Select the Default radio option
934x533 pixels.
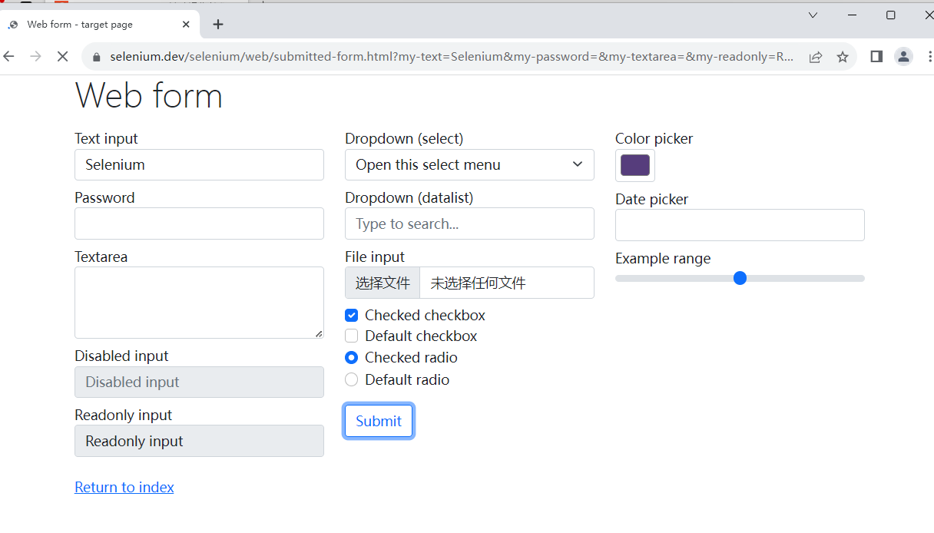(351, 379)
